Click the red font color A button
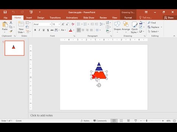177x132 pixels. tap(70, 30)
